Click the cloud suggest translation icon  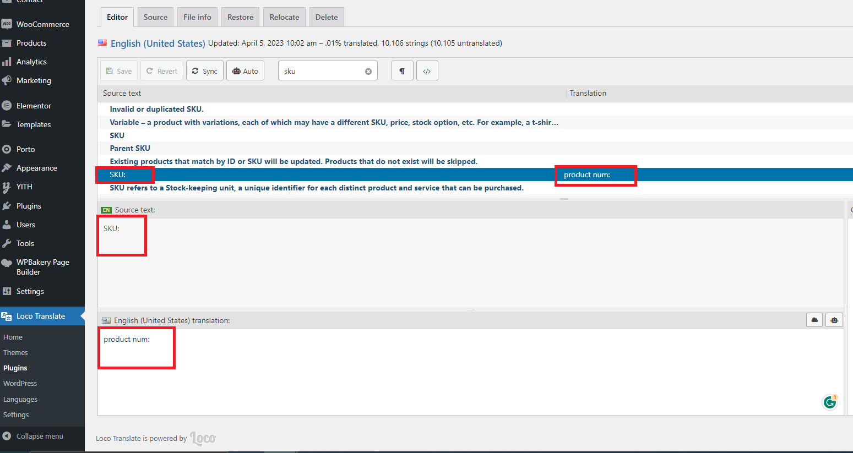(x=814, y=320)
